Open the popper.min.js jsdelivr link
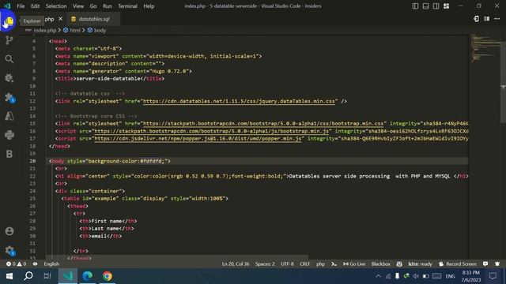The height and width of the screenshot is (284, 506). click(198, 139)
